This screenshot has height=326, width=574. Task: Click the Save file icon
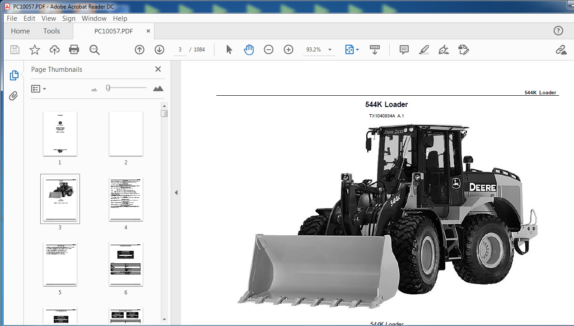pyautogui.click(x=15, y=50)
